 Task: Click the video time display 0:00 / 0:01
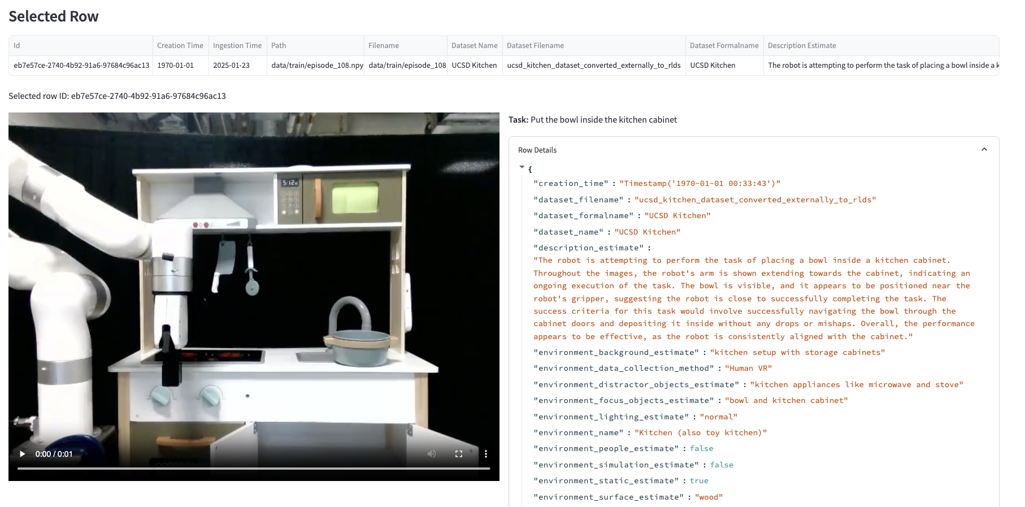(54, 454)
